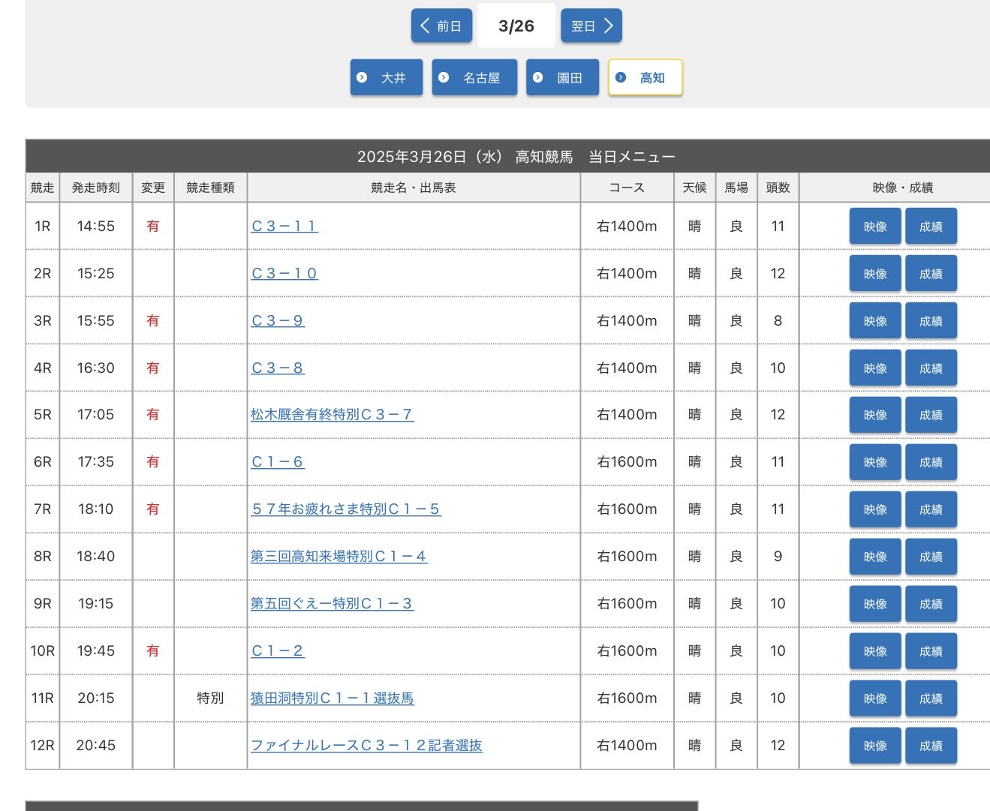Open the C3-9 race entry link
The height and width of the screenshot is (811, 990).
pyautogui.click(x=278, y=320)
